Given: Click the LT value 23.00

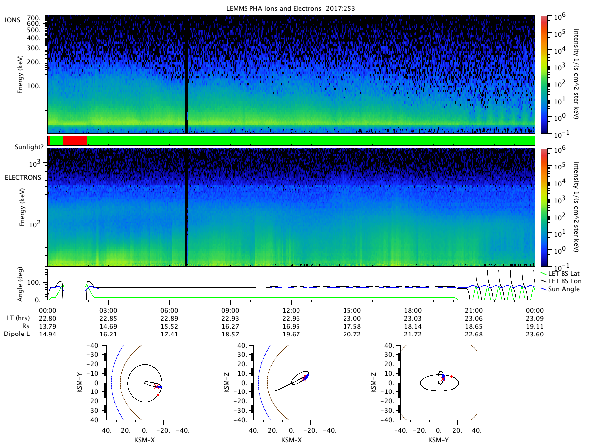Looking at the screenshot, I should point(352,318).
